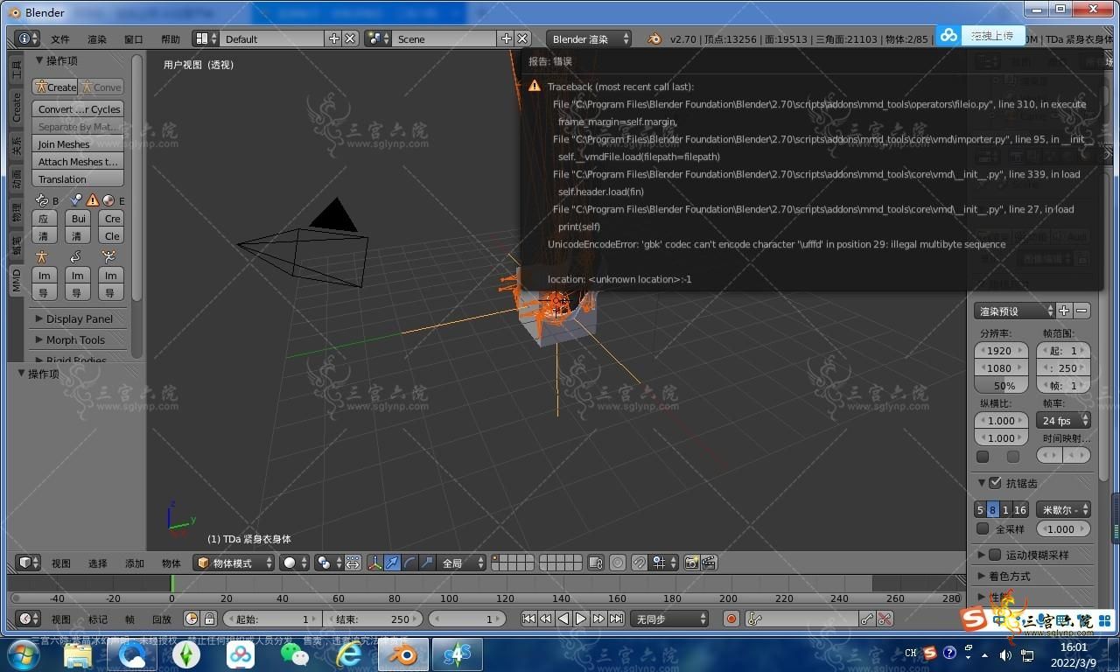This screenshot has height=672, width=1120.
Task: Open the pivot point selector
Action: click(327, 563)
